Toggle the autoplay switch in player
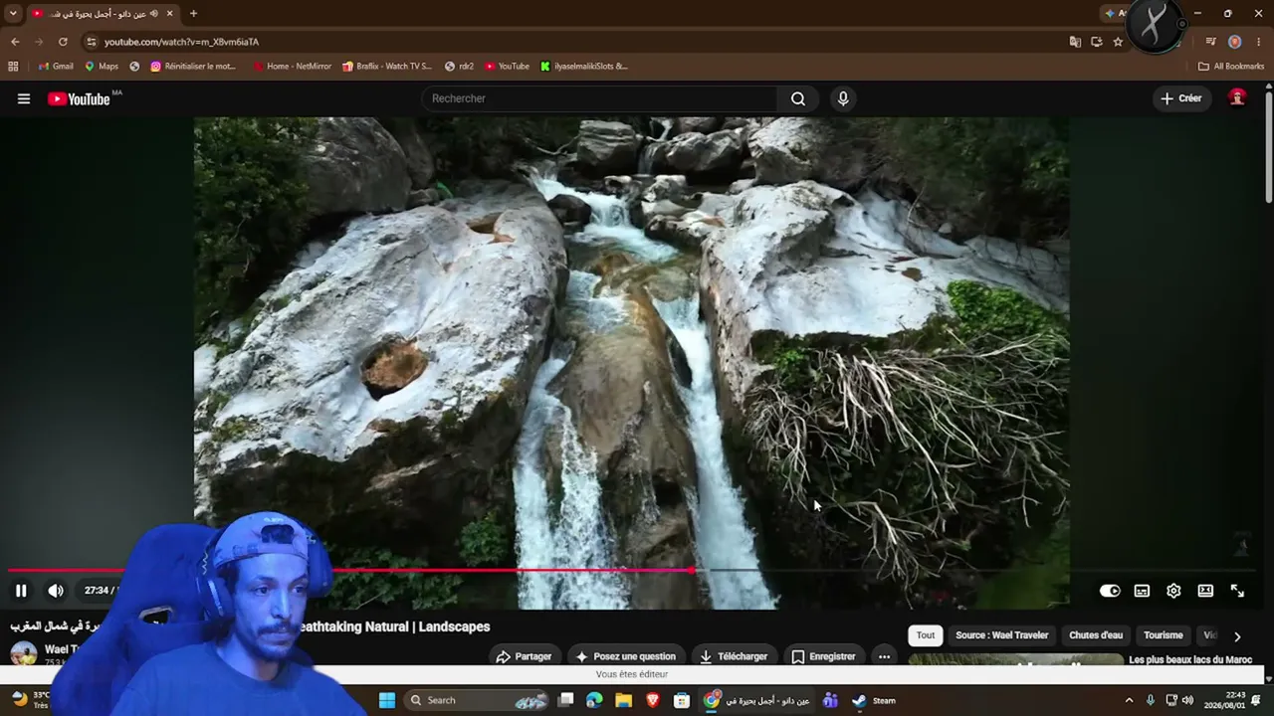Screen dimensions: 1274x716 1110,591
